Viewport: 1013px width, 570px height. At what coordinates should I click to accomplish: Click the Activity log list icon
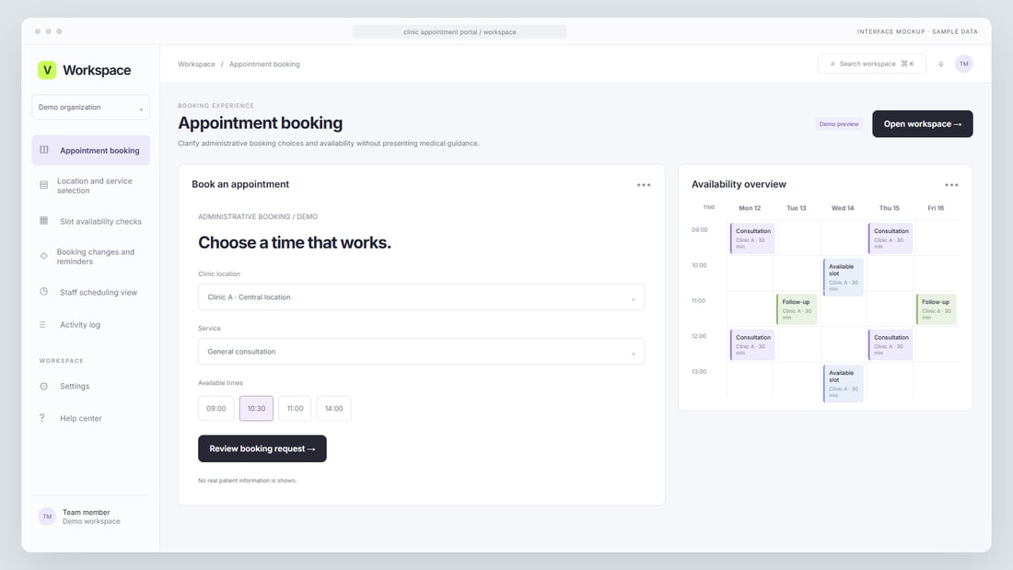tap(42, 324)
